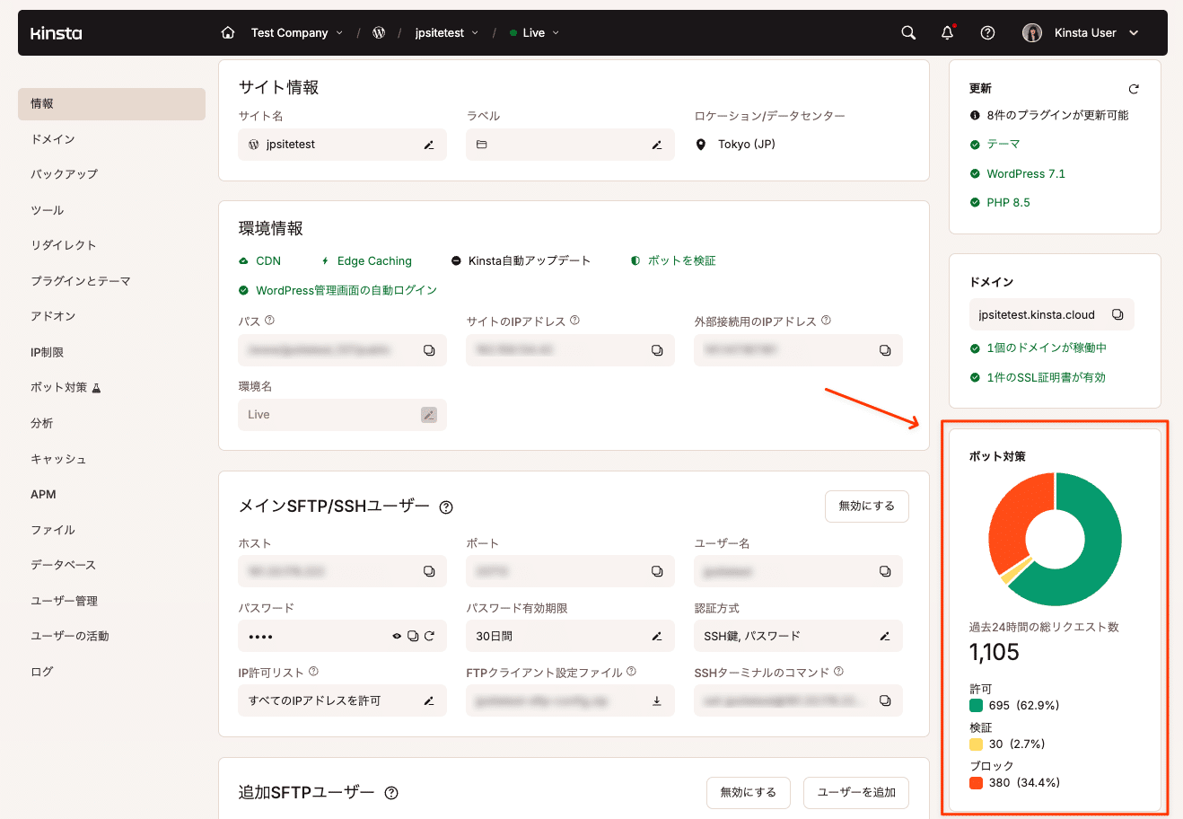Open the Kinsta home icon

click(x=228, y=32)
